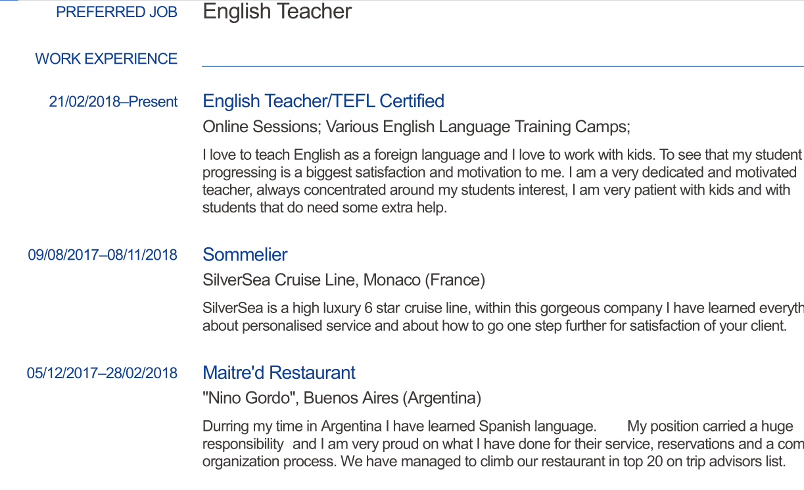
Task: Click the "Nino Gordo", Buenos Aires employer line
Action: click(x=342, y=398)
